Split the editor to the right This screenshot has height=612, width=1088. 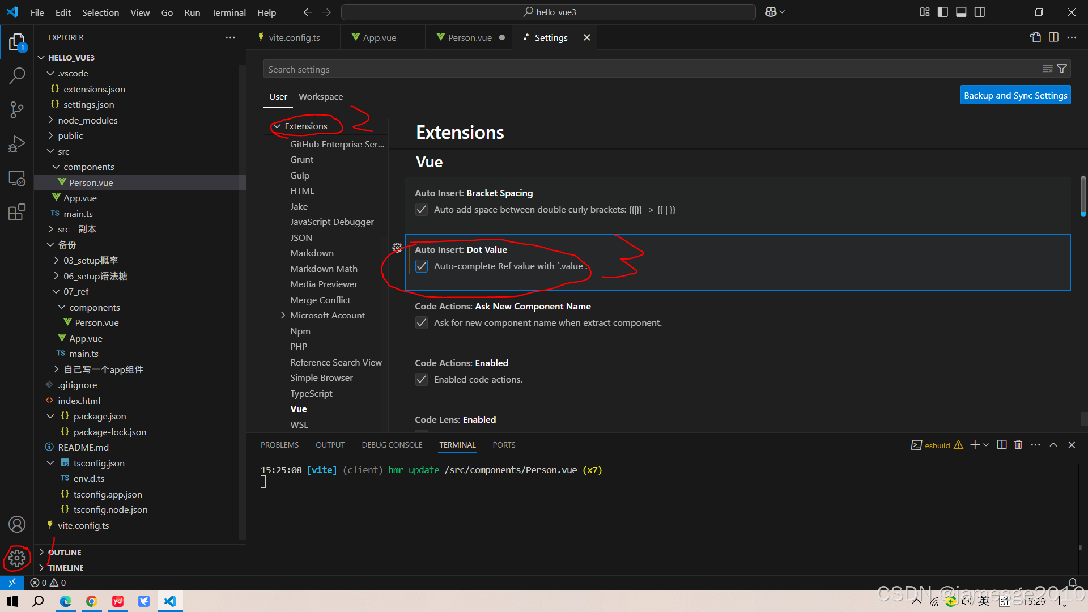coord(1053,37)
